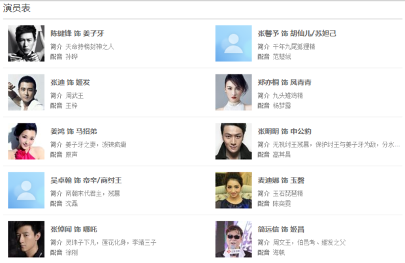The height and width of the screenshot is (263, 405).
Task: Open 张倬闻's actor photo thumbnail
Action: tap(26, 240)
